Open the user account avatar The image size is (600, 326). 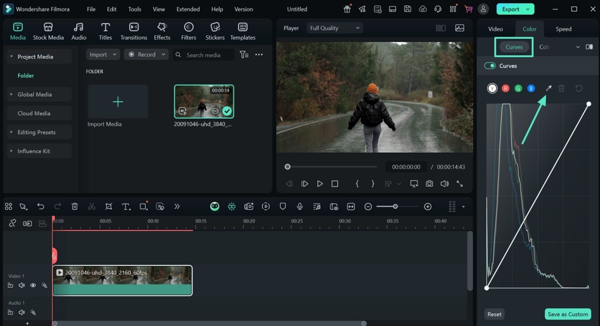483,9
